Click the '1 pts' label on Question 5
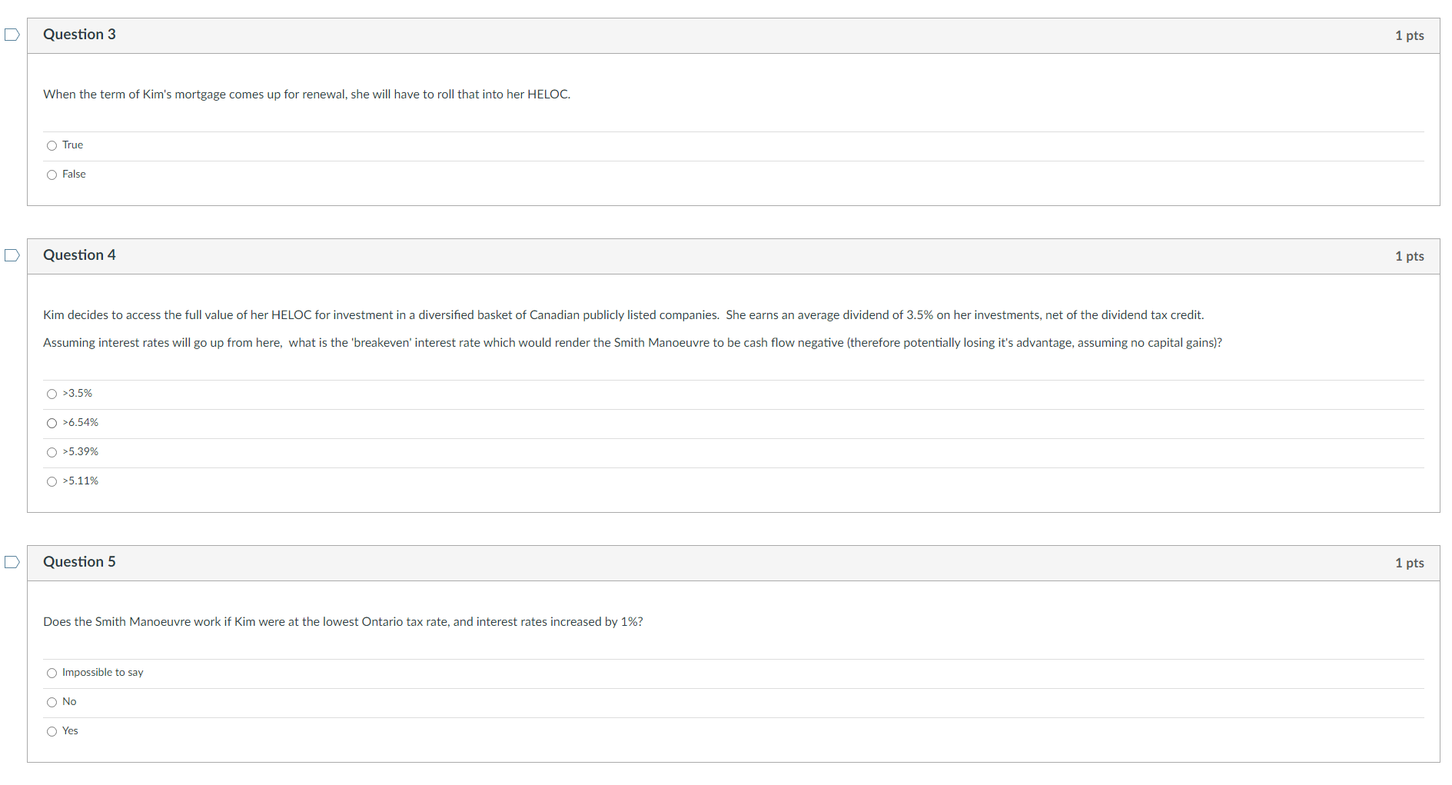Viewport: 1452px width, 785px height. (x=1409, y=563)
